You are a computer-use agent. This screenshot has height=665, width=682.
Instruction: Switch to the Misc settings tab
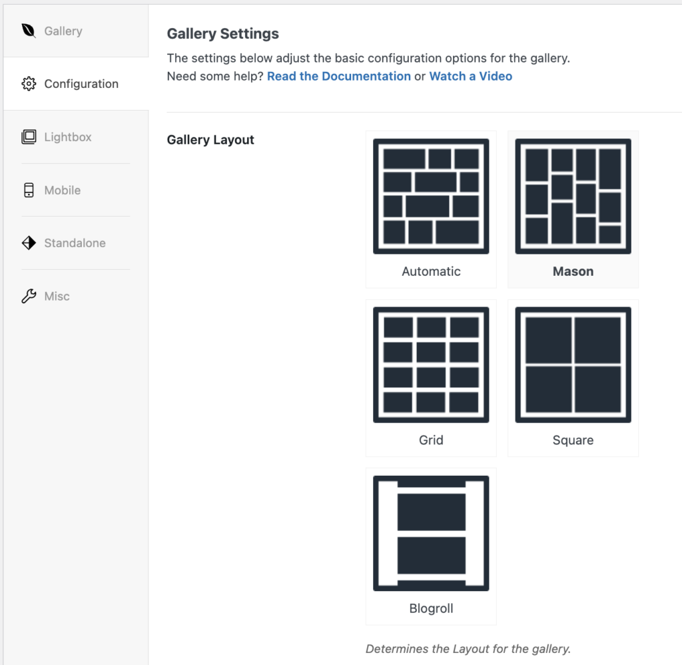tap(57, 296)
